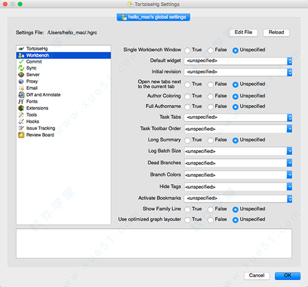
Task: Set Show Family Line to False
Action: 210,210
